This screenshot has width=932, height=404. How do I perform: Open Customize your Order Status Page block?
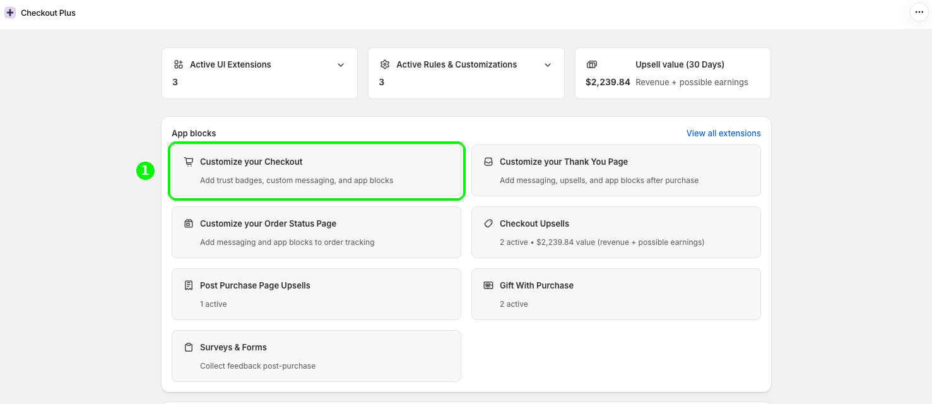point(316,232)
